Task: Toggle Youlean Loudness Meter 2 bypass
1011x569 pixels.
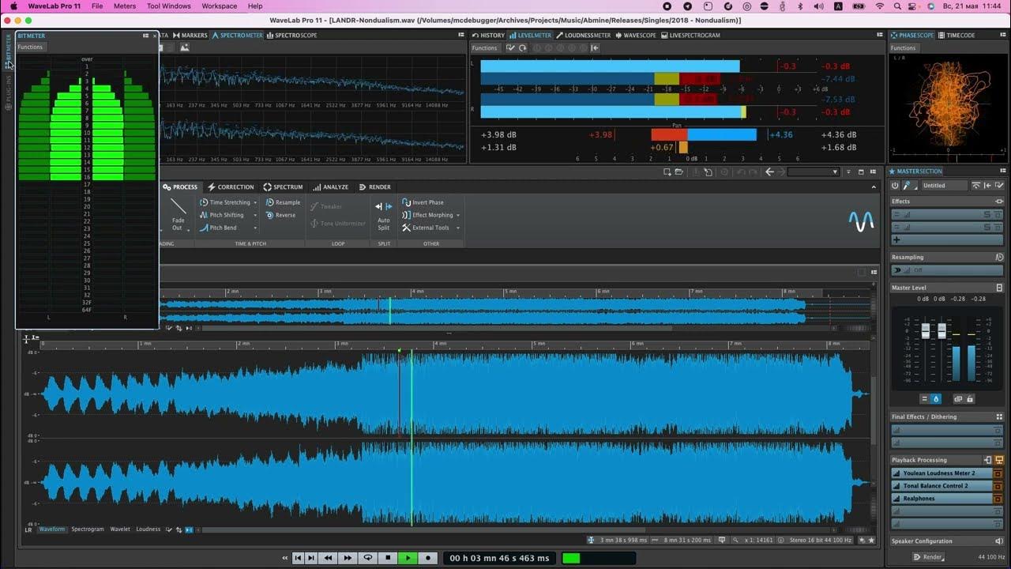Action: coord(999,473)
